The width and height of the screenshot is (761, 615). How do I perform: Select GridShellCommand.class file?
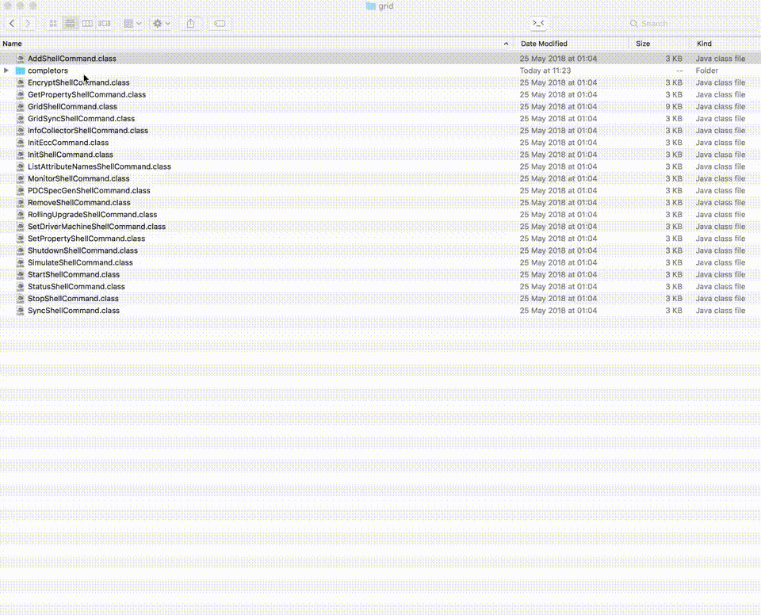pyautogui.click(x=72, y=106)
